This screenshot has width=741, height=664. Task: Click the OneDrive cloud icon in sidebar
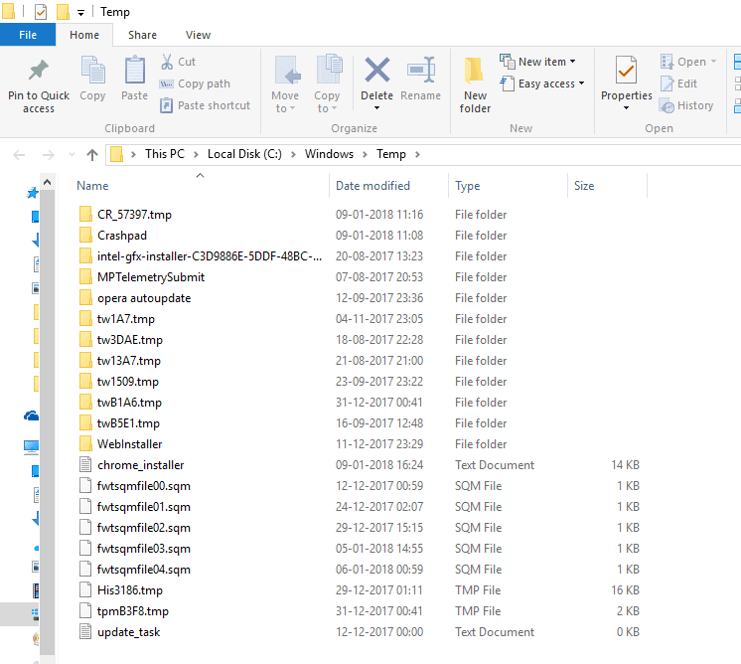31,415
